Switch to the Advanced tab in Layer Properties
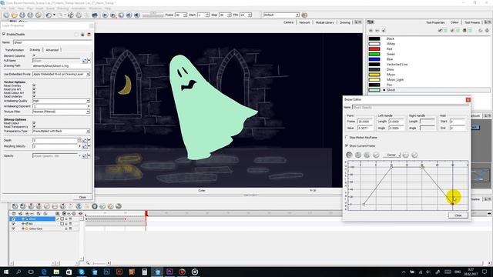 pos(52,50)
